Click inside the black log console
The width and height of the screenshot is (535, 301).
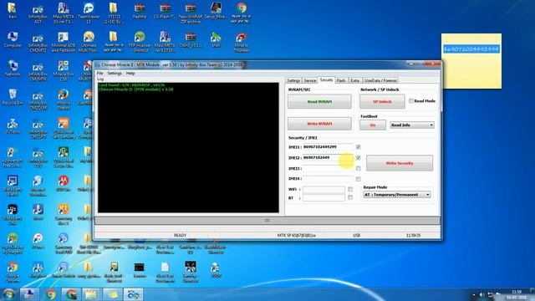(188, 147)
